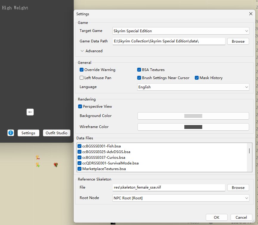258x225 pixels.
Task: Click the Reference Skeleton File path field
Action: (x=169, y=187)
